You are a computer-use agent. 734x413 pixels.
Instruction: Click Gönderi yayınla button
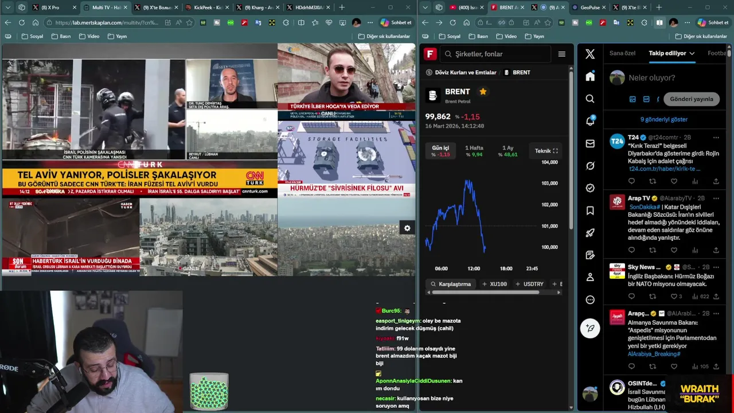[x=692, y=99]
